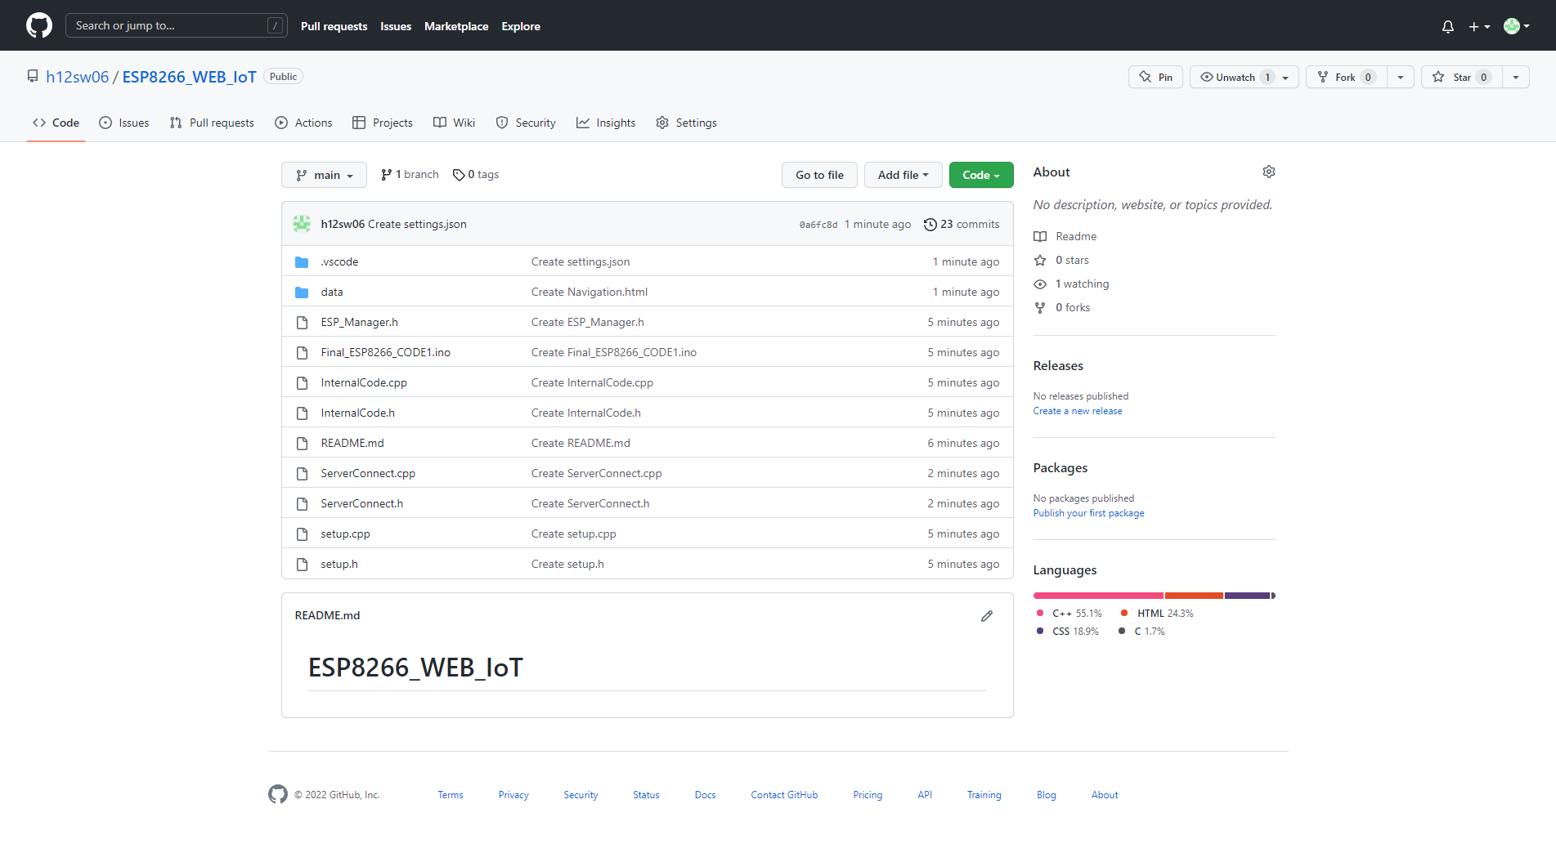Switch to the Code tab
Viewport: 1556px width, 844px height.
click(x=56, y=123)
